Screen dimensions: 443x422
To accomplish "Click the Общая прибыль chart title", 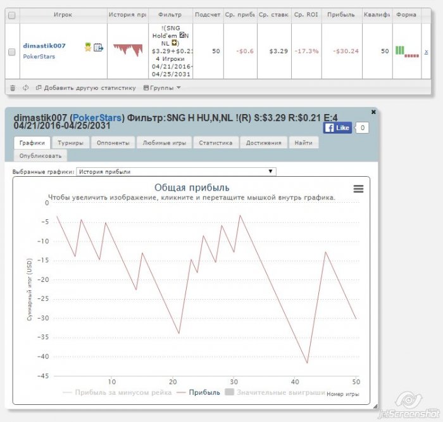I will click(x=192, y=188).
